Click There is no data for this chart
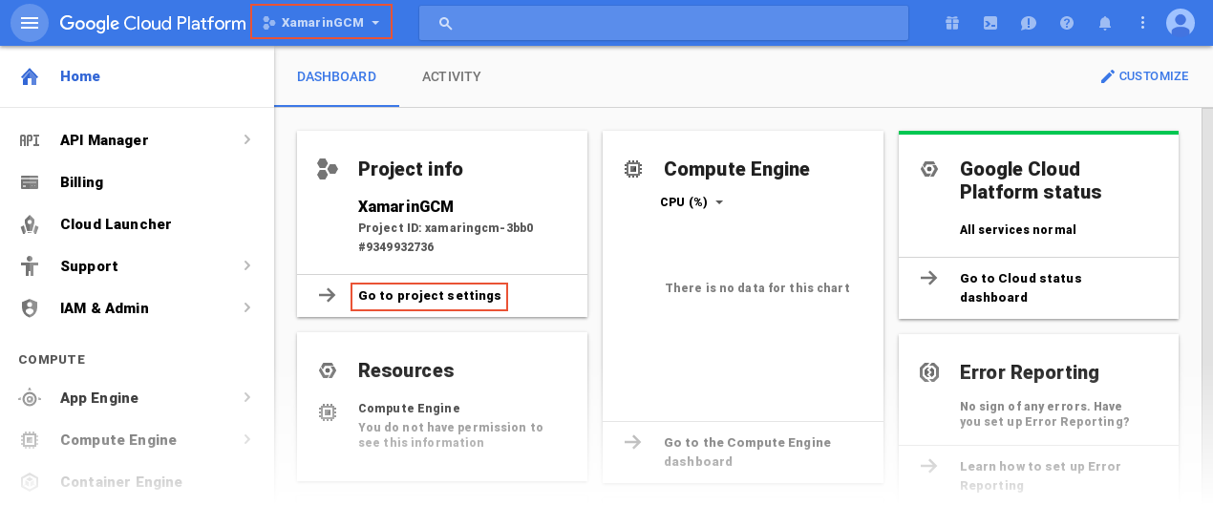1213x506 pixels. point(757,288)
